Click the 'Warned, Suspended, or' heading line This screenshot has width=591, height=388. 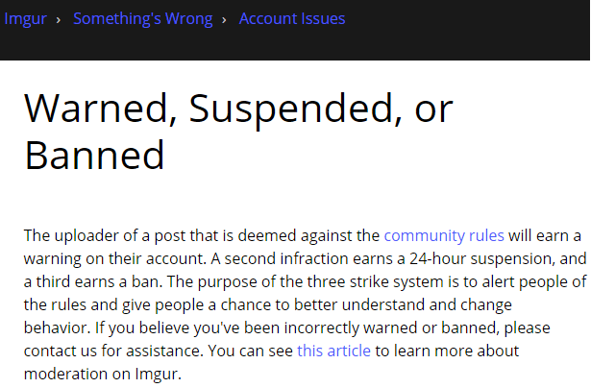click(238, 109)
